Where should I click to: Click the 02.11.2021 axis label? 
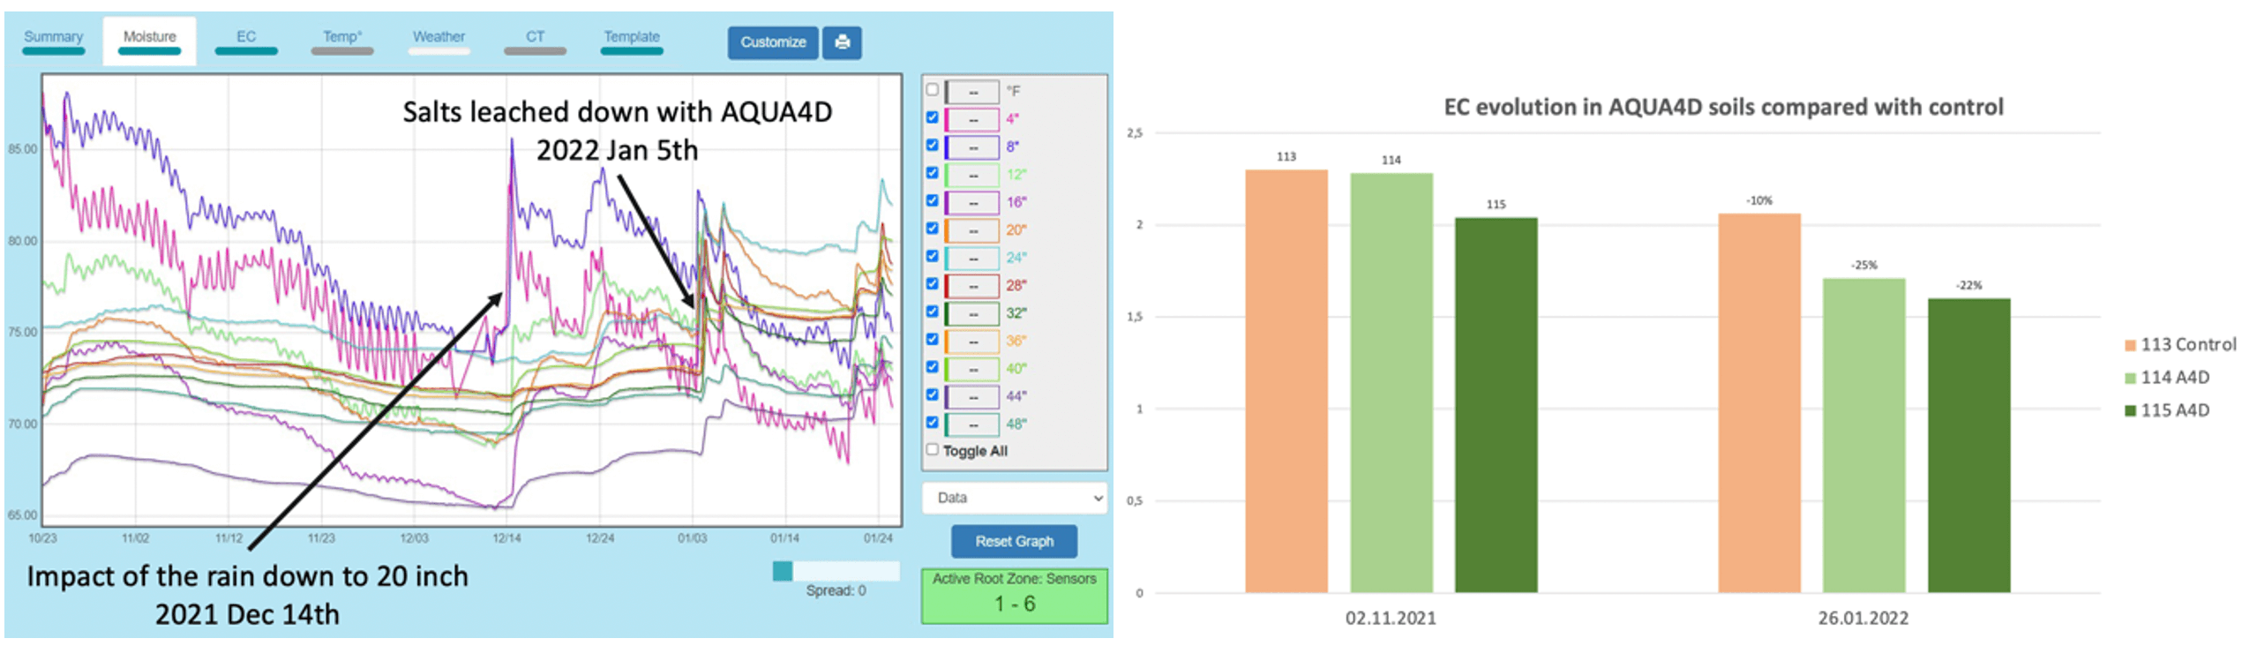click(x=1391, y=618)
